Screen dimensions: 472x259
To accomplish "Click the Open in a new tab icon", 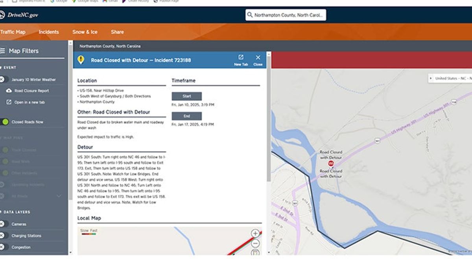I will [9, 102].
